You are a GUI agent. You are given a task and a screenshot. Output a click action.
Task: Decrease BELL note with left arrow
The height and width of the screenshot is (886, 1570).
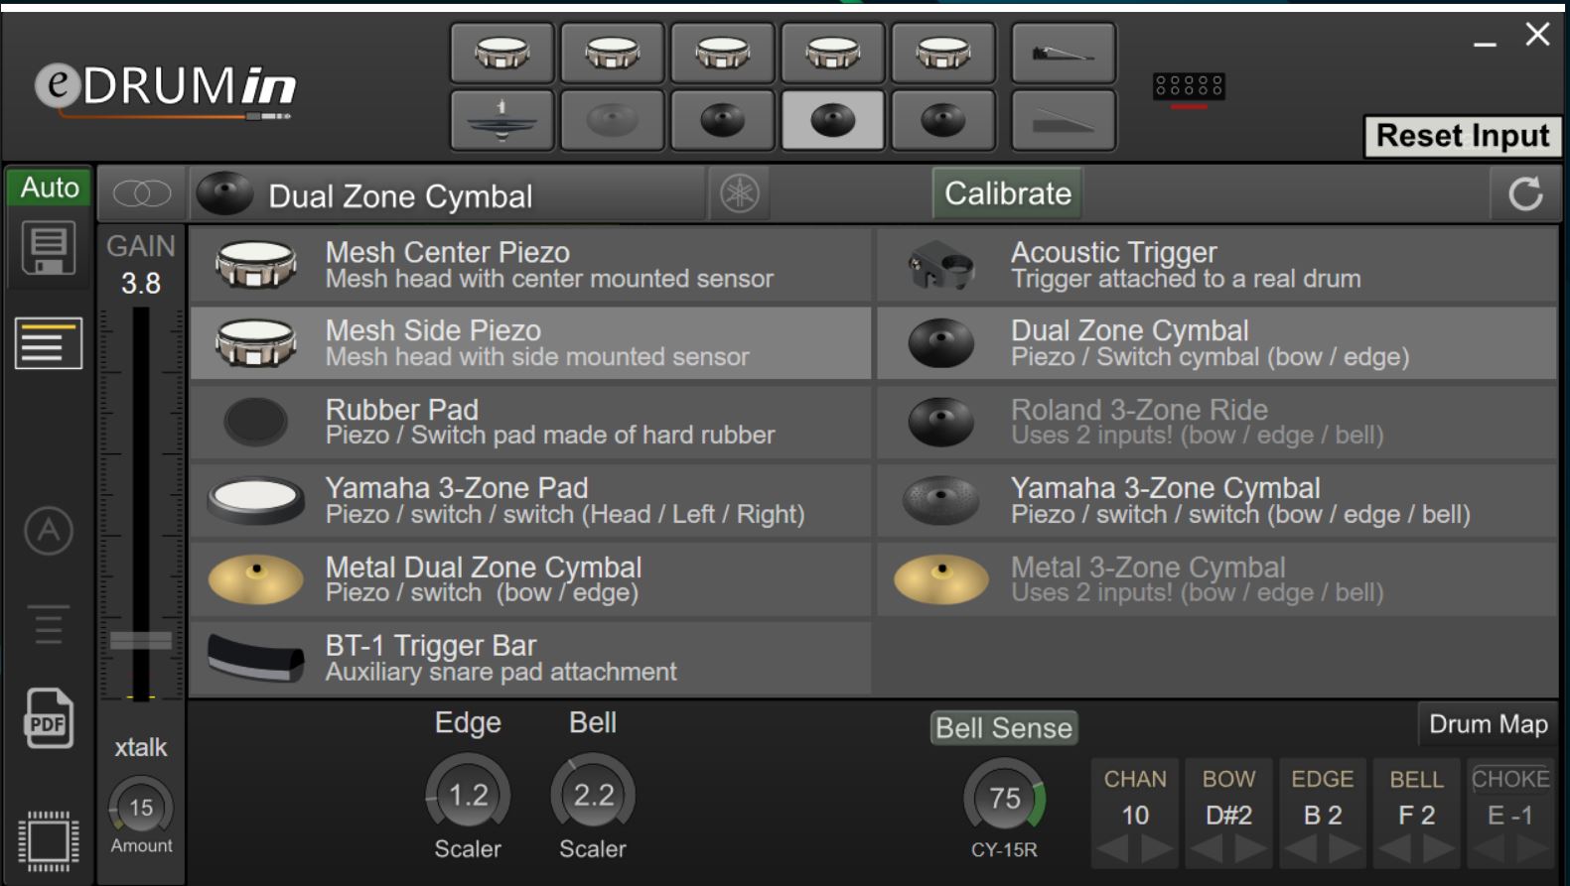click(x=1394, y=849)
